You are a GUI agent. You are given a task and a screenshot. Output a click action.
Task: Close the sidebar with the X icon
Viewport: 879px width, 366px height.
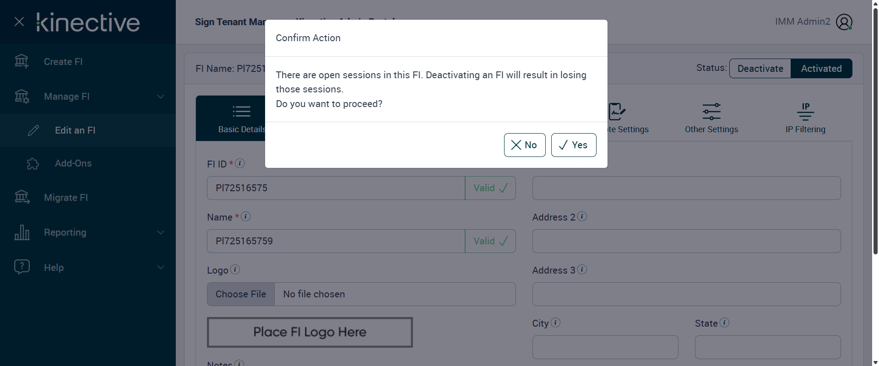[x=19, y=22]
